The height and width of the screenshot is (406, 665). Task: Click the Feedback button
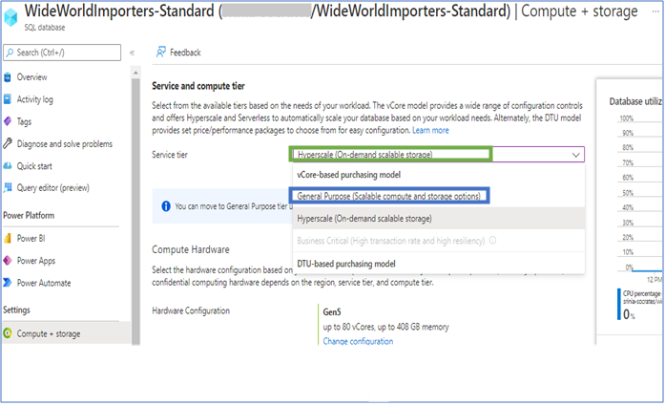(178, 53)
